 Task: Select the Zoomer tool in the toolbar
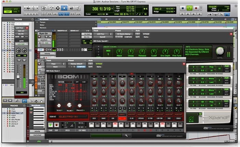point(44,8)
